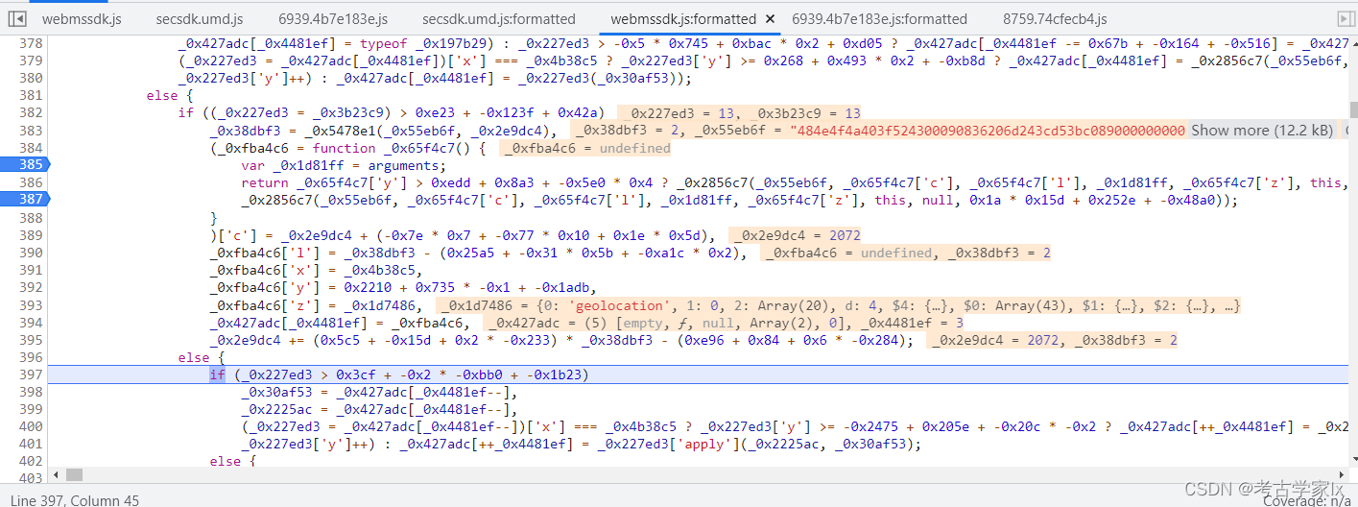The width and height of the screenshot is (1358, 507).
Task: Click line number 402 in the gutter
Action: (31, 462)
